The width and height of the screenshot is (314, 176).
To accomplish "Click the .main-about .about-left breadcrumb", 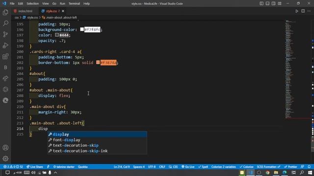I will 61,18.
